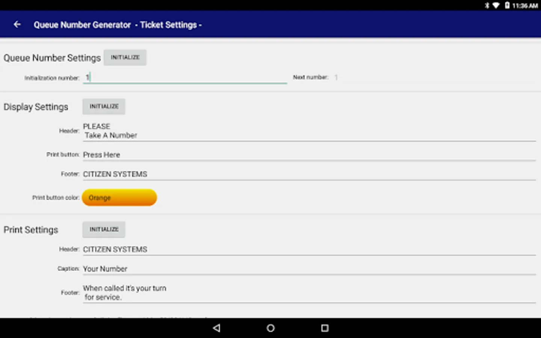This screenshot has height=338, width=541.
Task: Tap the Android home navigation button
Action: [x=270, y=328]
